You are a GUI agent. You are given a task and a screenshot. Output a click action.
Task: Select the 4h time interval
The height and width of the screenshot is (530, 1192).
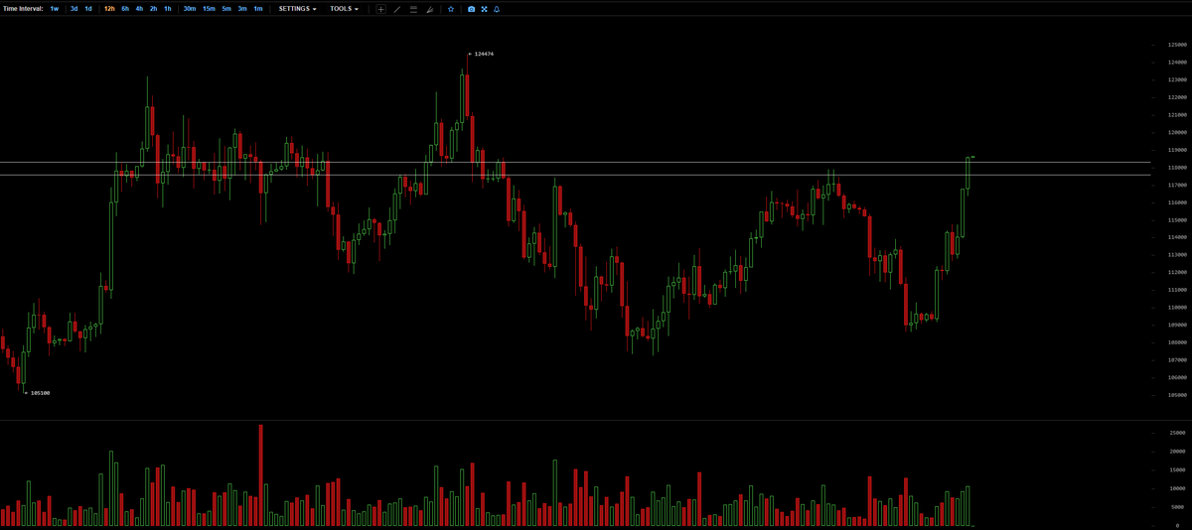(139, 8)
